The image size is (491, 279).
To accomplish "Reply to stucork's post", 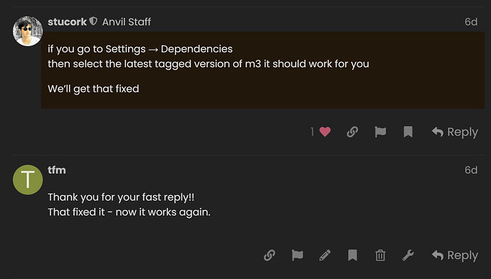I will (x=455, y=132).
